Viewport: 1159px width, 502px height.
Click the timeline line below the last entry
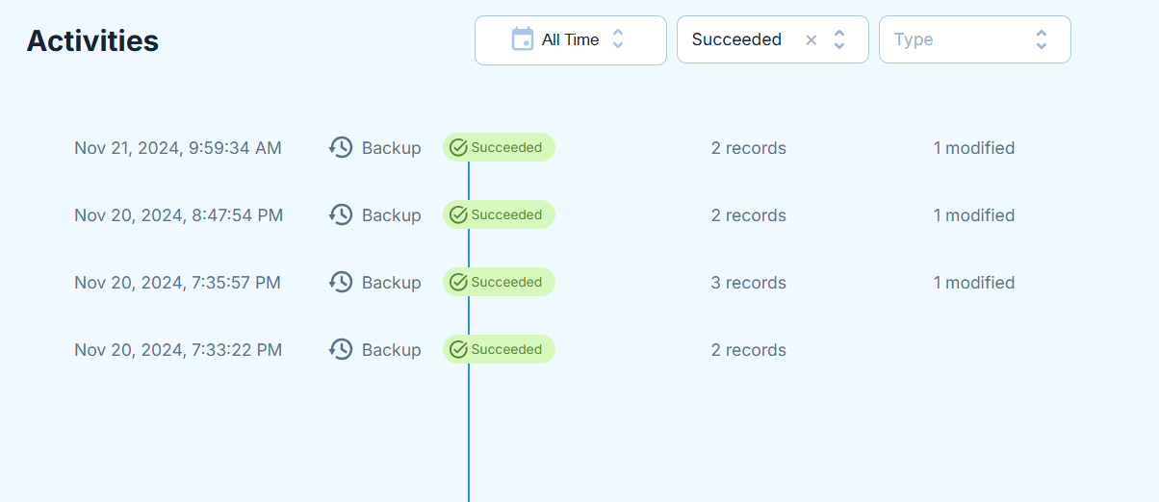pyautogui.click(x=469, y=433)
